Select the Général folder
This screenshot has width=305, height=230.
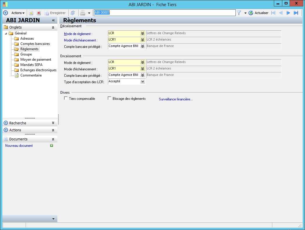[x=21, y=33]
